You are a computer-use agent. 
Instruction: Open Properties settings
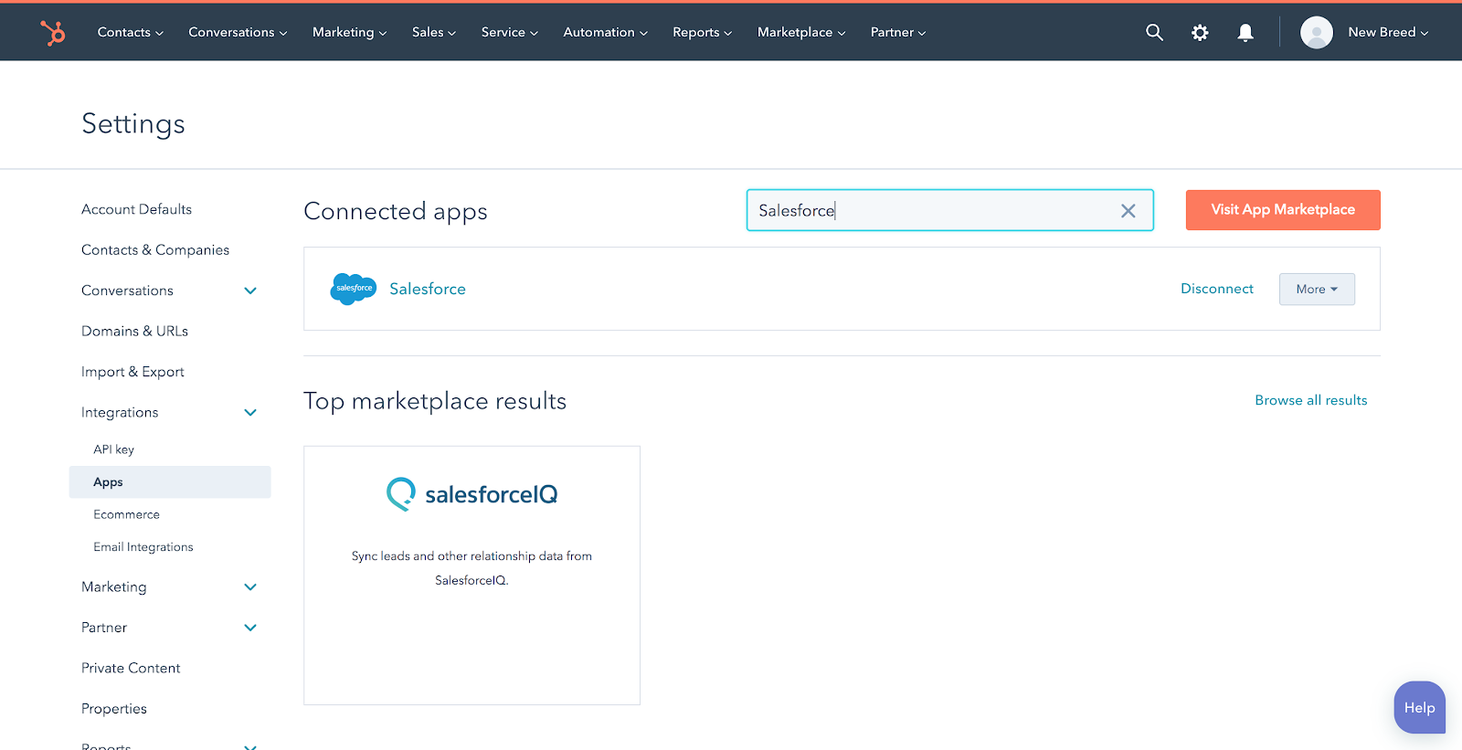[114, 709]
